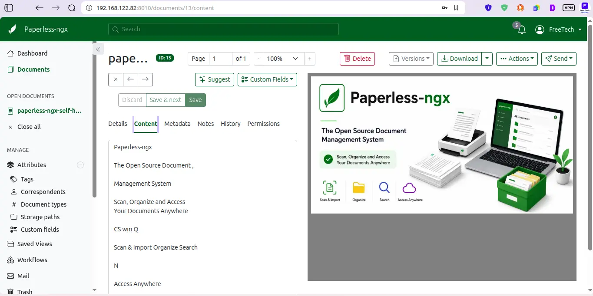
Task: Select the Content tab
Action: [x=146, y=124]
